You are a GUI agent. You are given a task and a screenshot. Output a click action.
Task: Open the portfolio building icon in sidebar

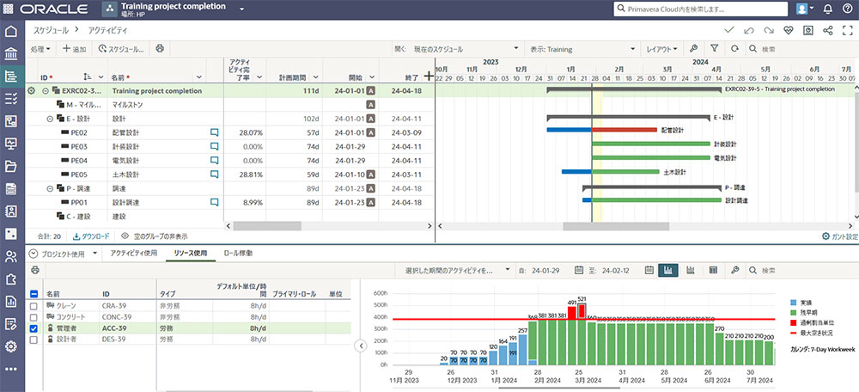click(11, 54)
